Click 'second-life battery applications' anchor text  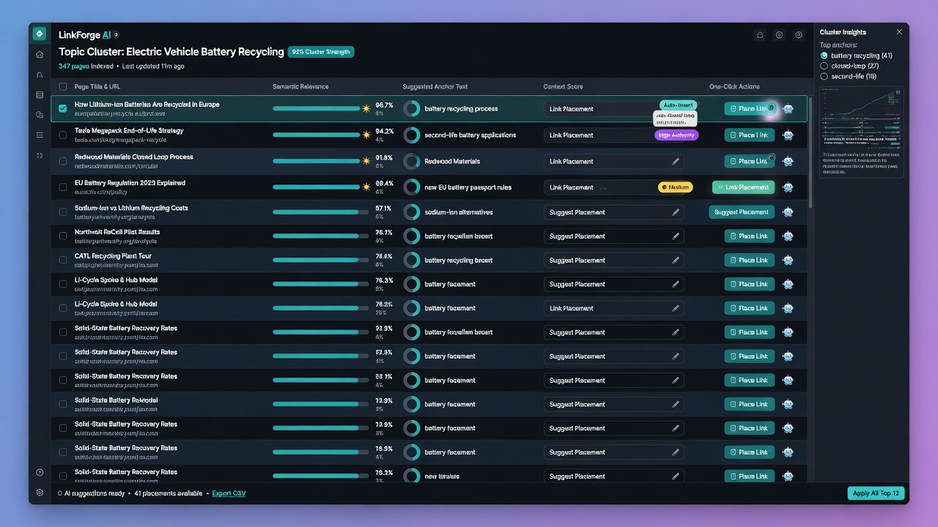470,135
